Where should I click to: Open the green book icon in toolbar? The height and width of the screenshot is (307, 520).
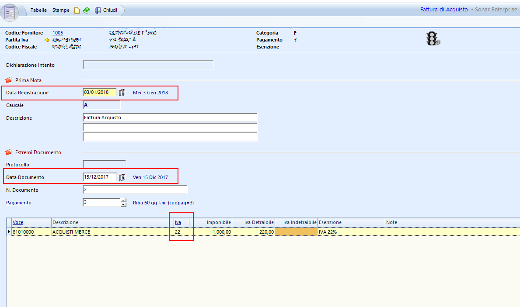(86, 10)
